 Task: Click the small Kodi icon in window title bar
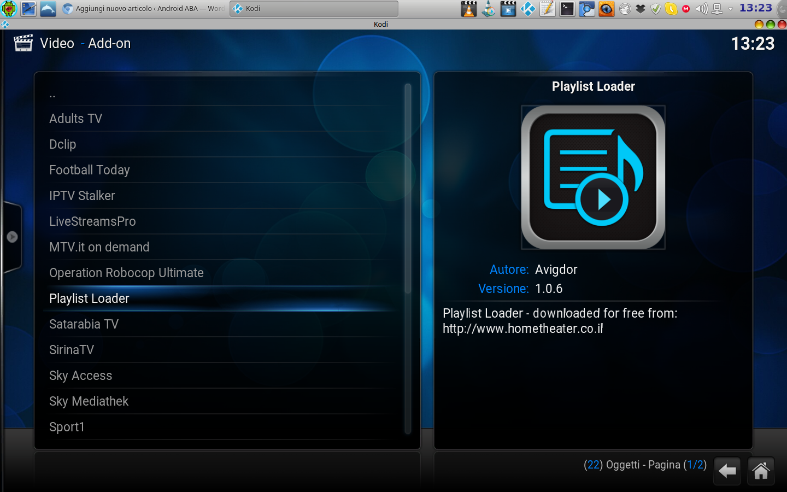coord(5,24)
